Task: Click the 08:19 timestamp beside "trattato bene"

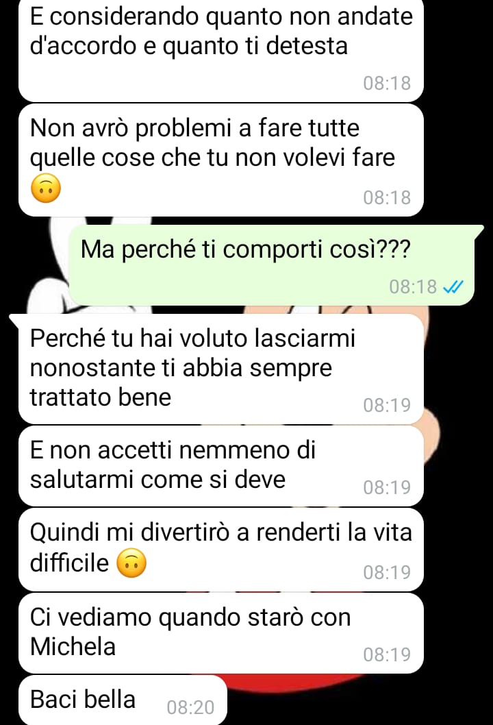Action: point(387,405)
